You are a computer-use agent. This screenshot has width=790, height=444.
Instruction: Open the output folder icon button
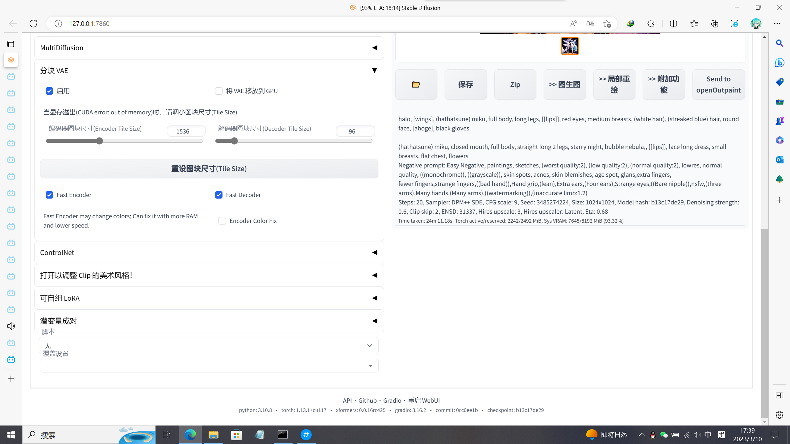(416, 84)
